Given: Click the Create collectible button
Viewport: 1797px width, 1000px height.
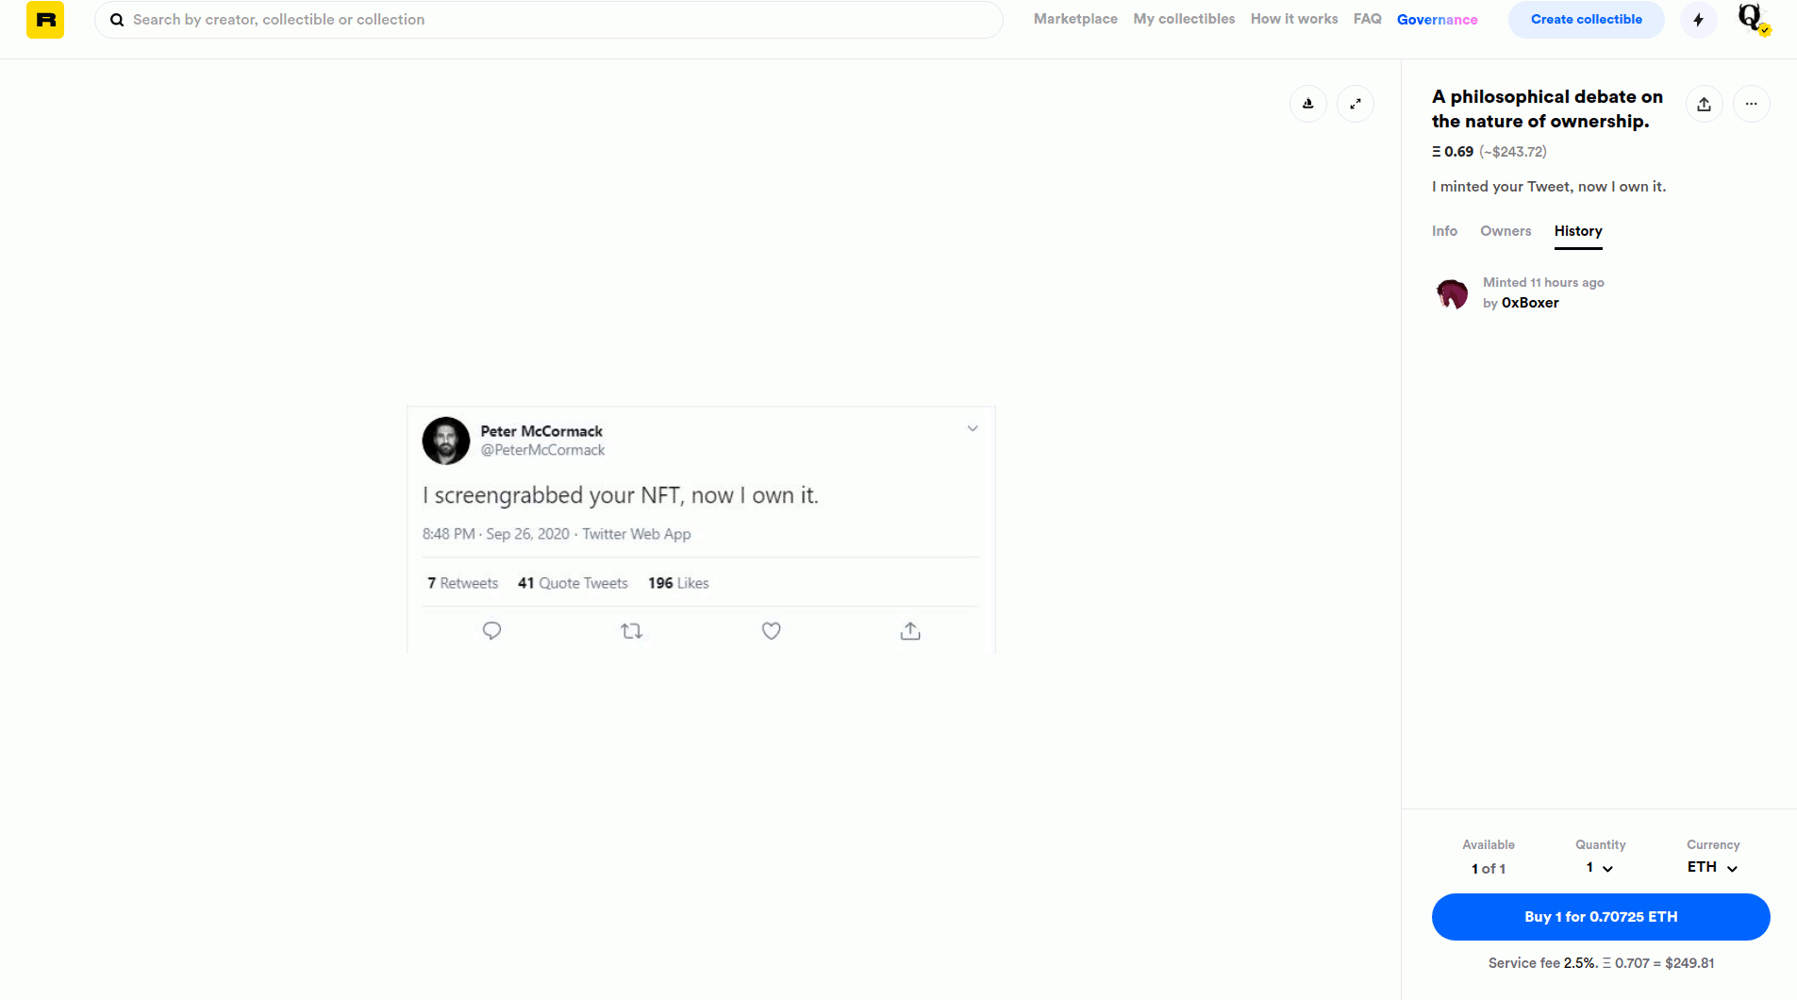Looking at the screenshot, I should [1586, 20].
